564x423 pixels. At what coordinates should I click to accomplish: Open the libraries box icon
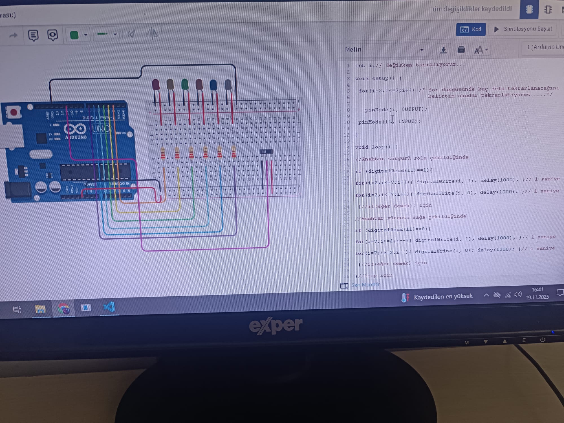(461, 50)
